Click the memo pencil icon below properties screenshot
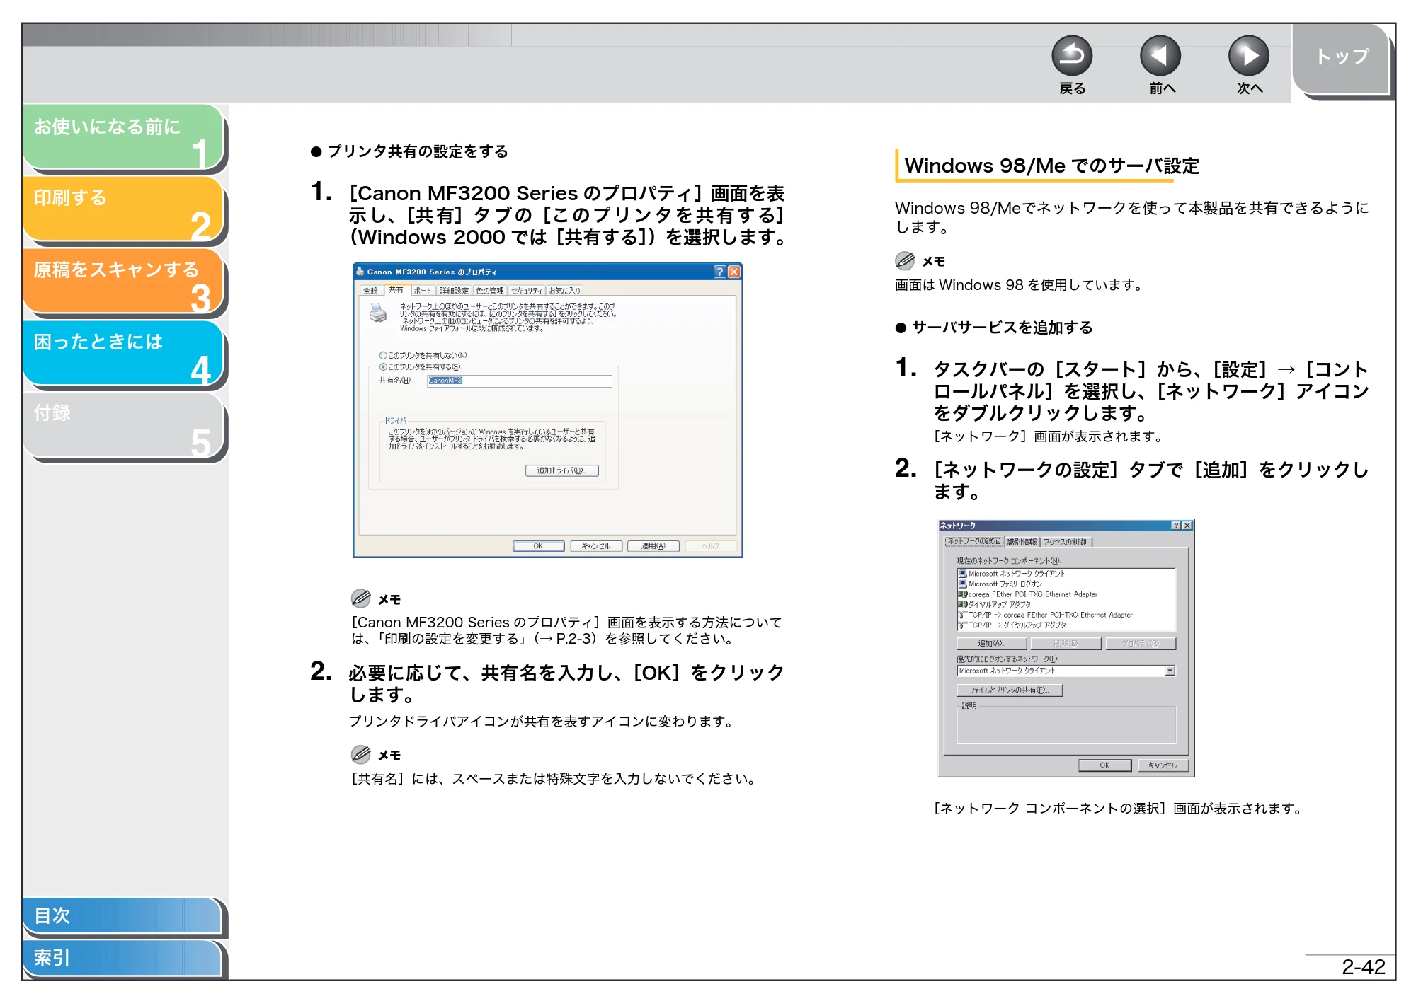This screenshot has height=1001, width=1416. coord(360,598)
